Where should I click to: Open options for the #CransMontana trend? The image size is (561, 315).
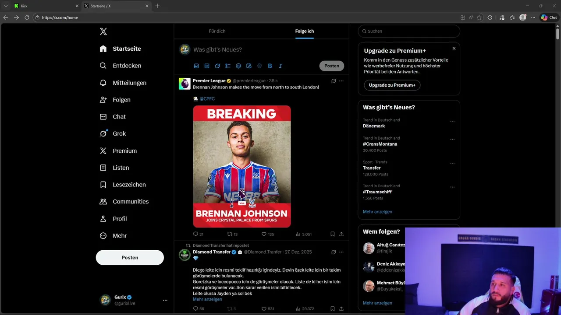(452, 139)
